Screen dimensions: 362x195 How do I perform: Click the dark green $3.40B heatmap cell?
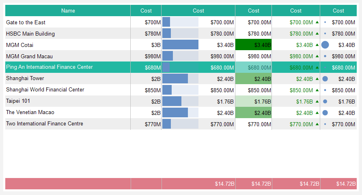tap(254, 45)
